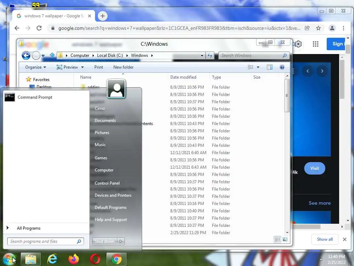This screenshot has width=354, height=266.
Task: Show next image in Google preview
Action: tap(322, 71)
